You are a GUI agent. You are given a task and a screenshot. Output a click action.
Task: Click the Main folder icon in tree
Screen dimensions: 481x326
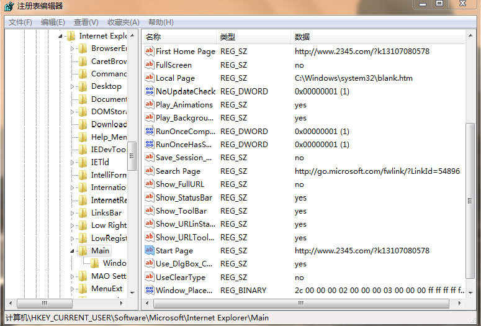point(83,251)
